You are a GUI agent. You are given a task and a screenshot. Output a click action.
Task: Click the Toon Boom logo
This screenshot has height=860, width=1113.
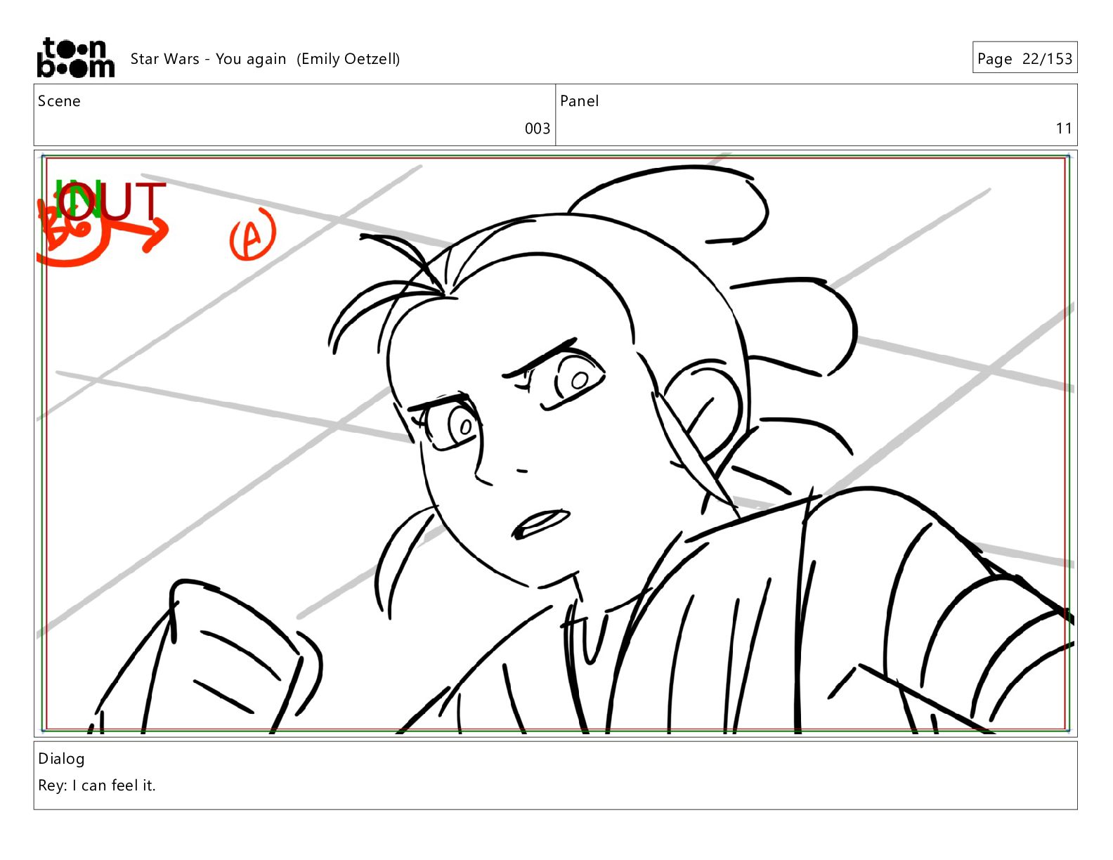click(x=75, y=58)
